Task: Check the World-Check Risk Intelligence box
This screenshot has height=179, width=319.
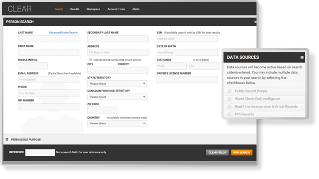Action: point(229,99)
